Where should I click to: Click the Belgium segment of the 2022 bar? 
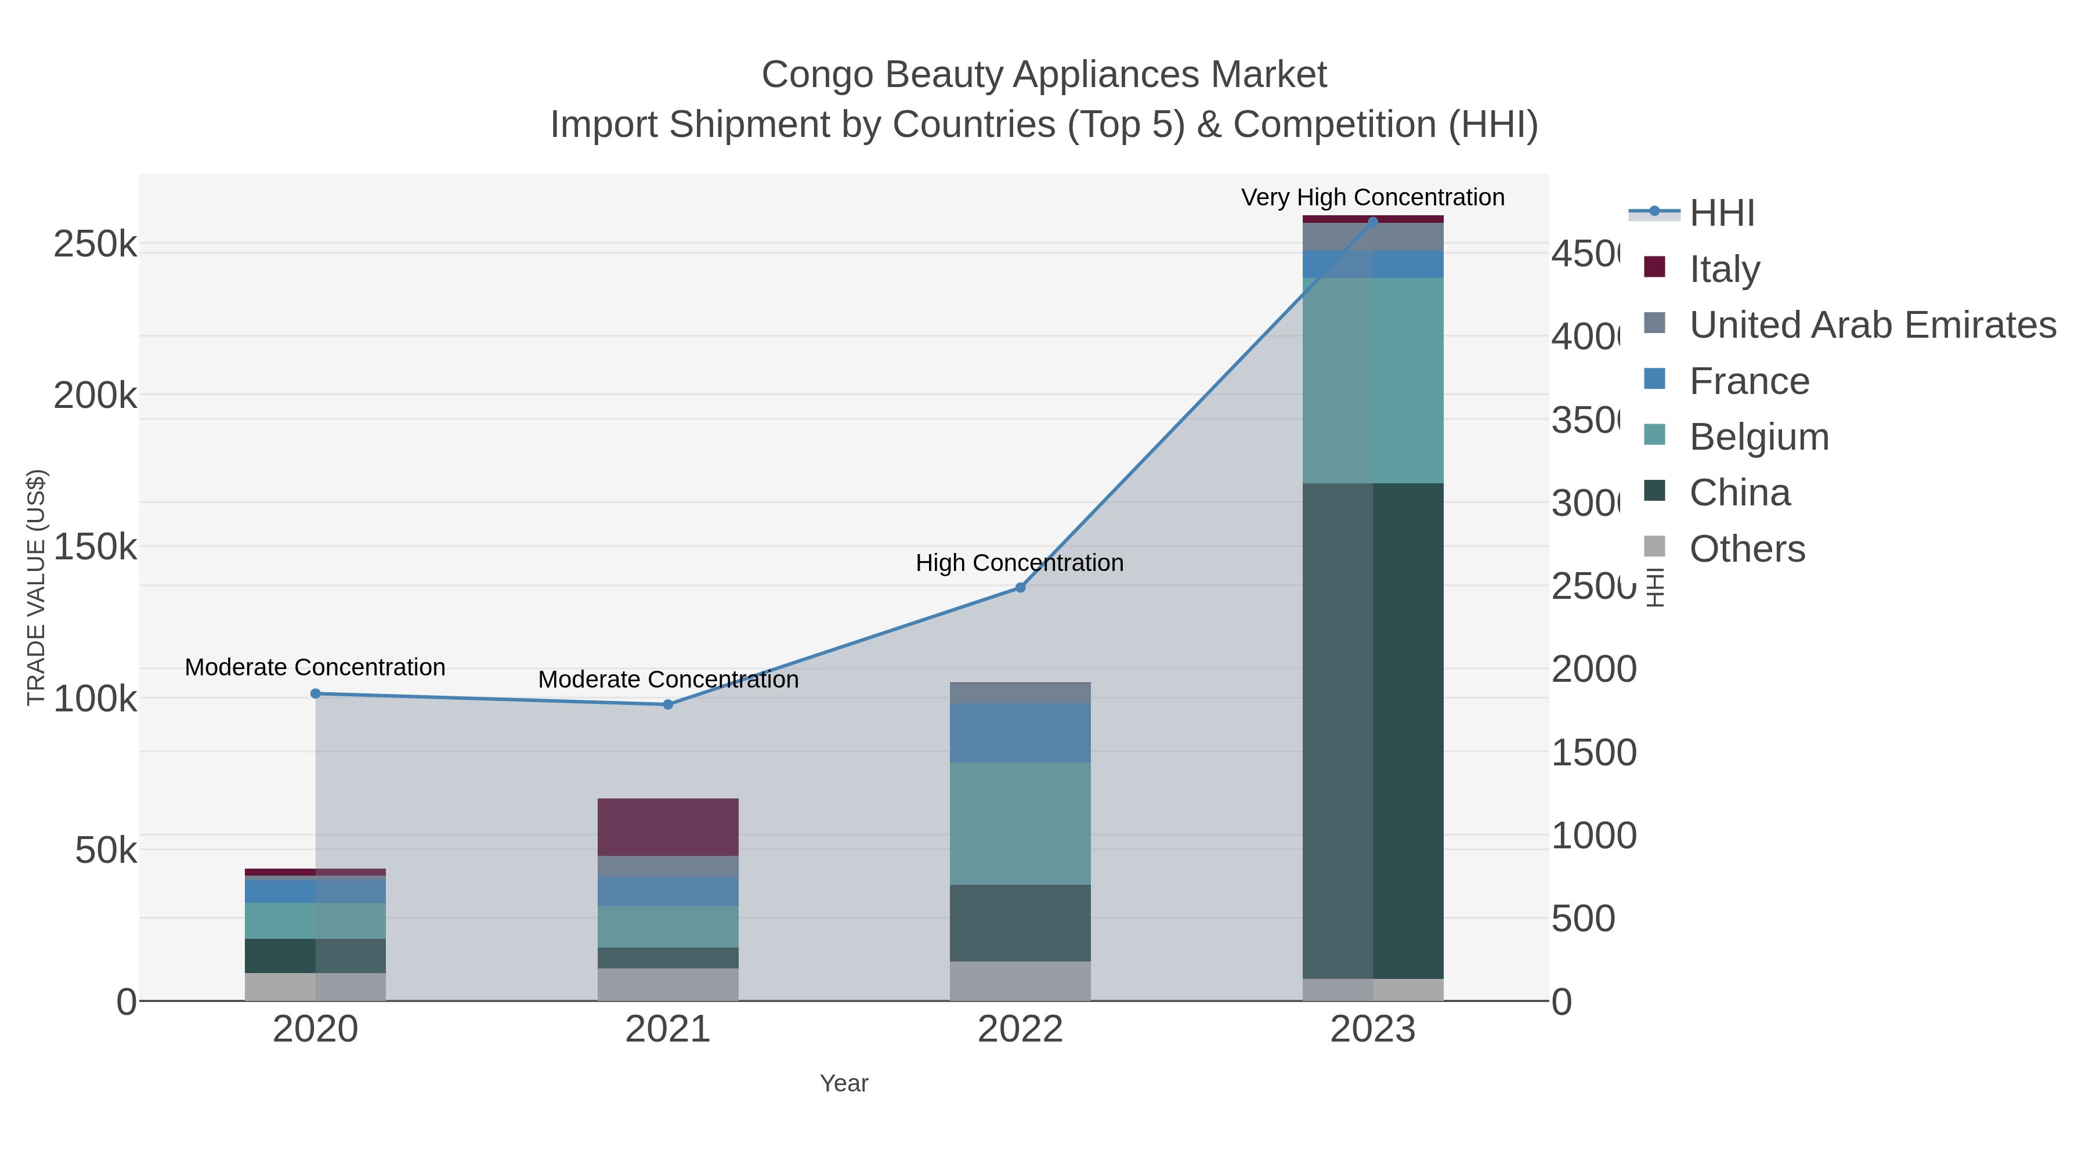pos(1020,823)
